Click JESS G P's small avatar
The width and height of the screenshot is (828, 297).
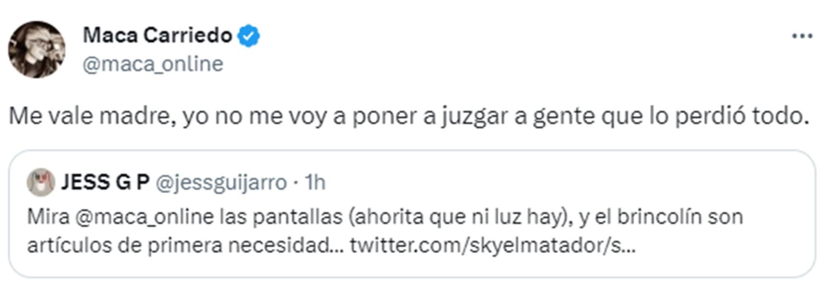41,183
